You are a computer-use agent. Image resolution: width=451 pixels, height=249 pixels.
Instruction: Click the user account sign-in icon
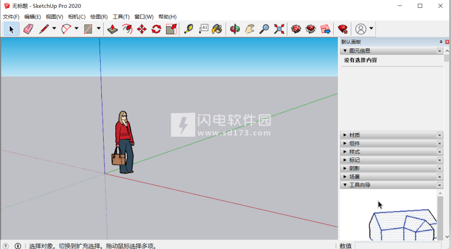361,29
